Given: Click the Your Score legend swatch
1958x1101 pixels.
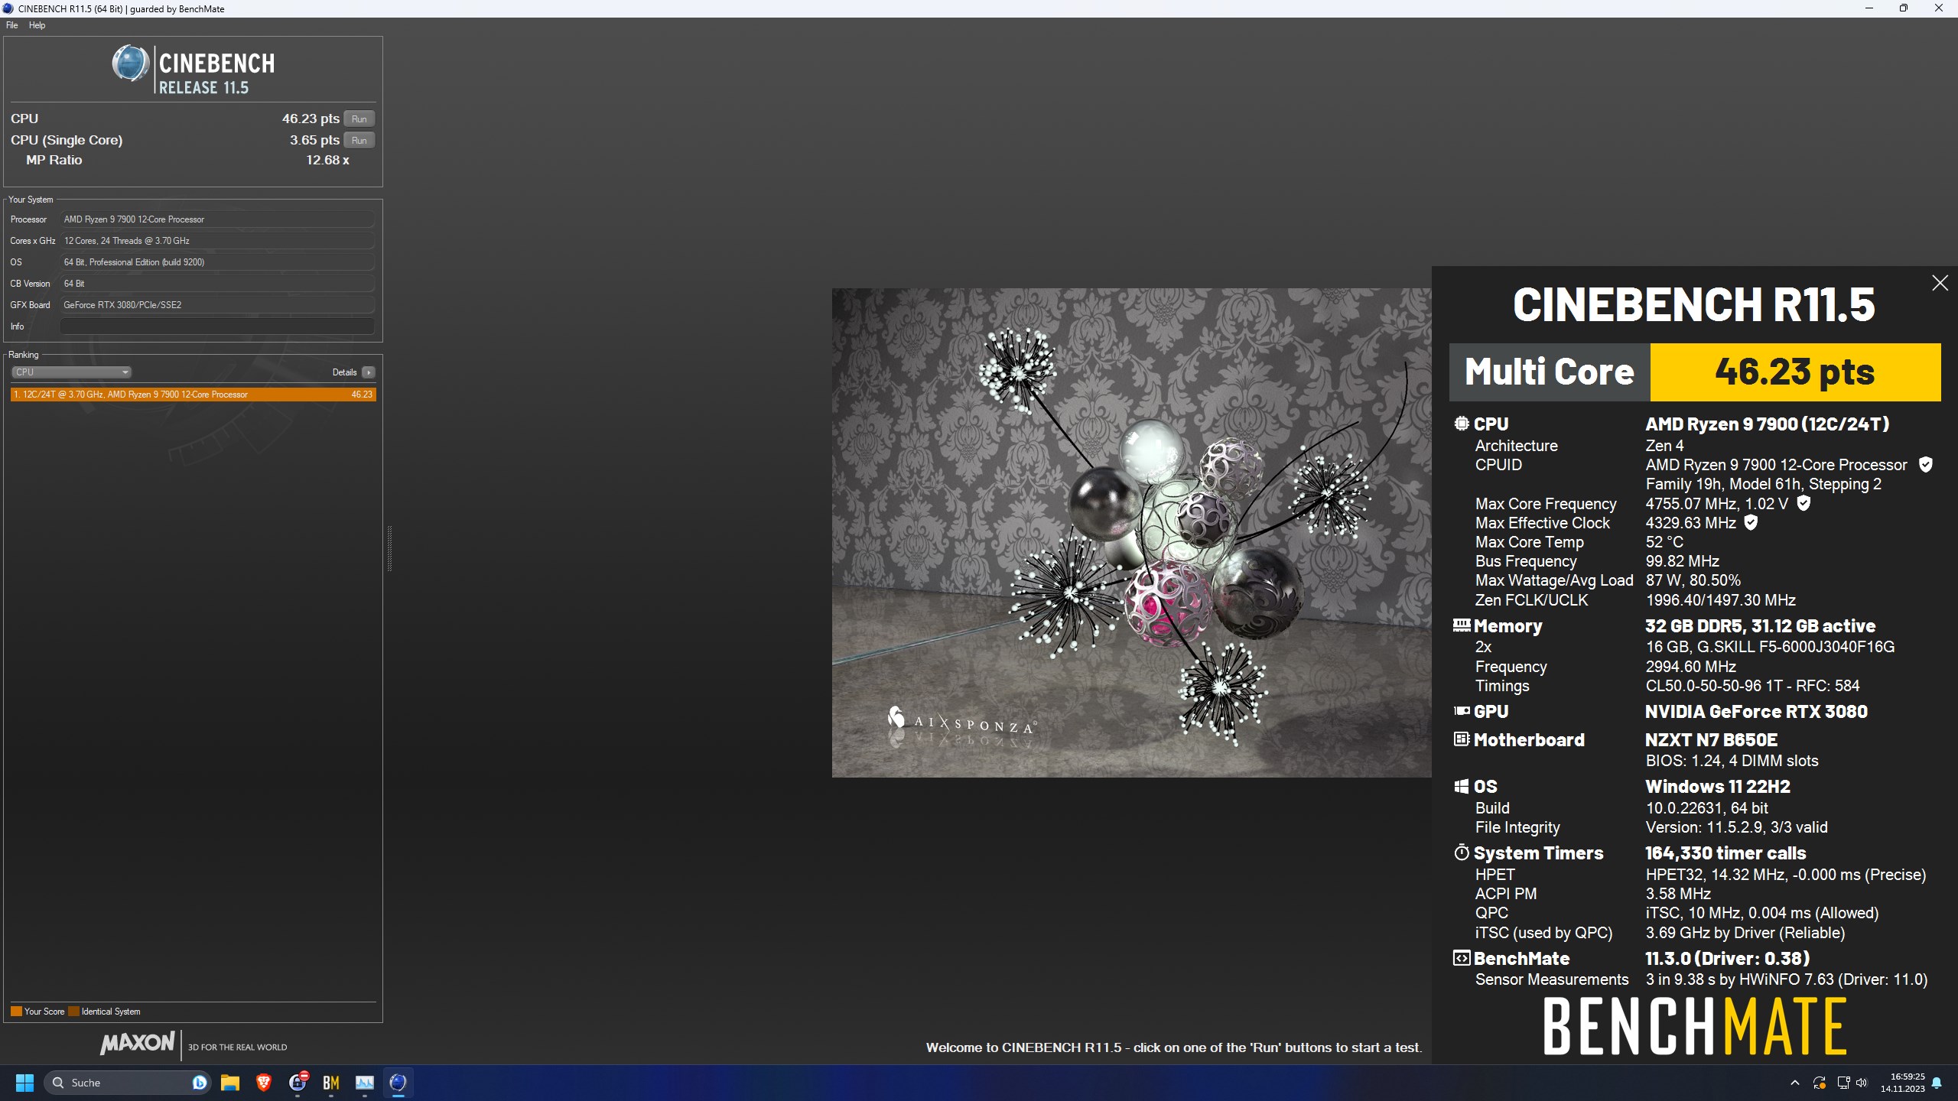Looking at the screenshot, I should click(x=16, y=1012).
